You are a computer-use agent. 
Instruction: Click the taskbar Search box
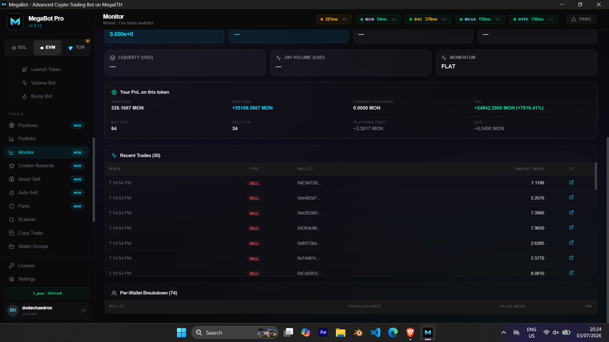tap(234, 332)
